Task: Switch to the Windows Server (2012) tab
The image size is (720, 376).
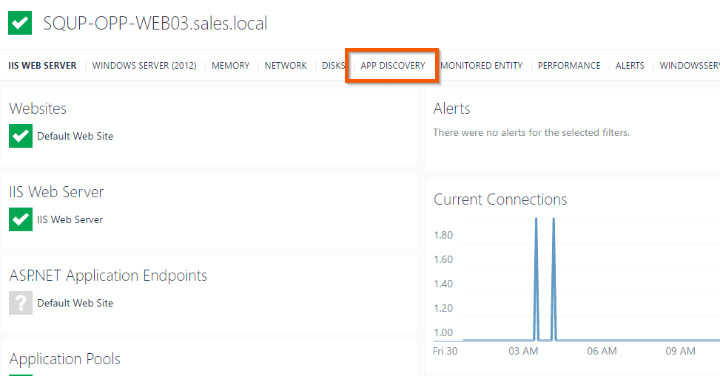Action: click(144, 66)
